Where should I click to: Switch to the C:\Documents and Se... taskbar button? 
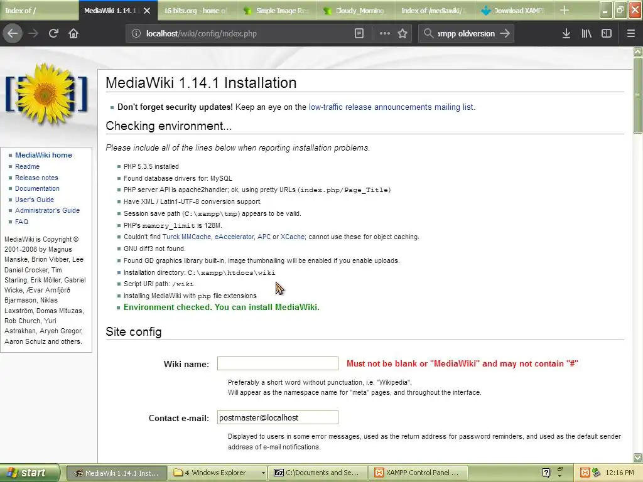(x=318, y=473)
